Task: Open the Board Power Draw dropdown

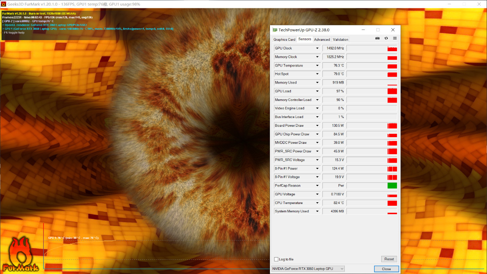Action: pyautogui.click(x=317, y=126)
